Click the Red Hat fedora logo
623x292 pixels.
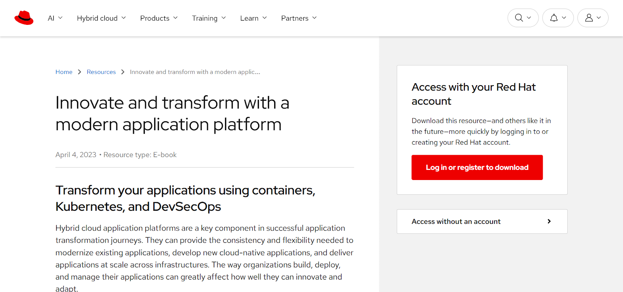point(24,18)
